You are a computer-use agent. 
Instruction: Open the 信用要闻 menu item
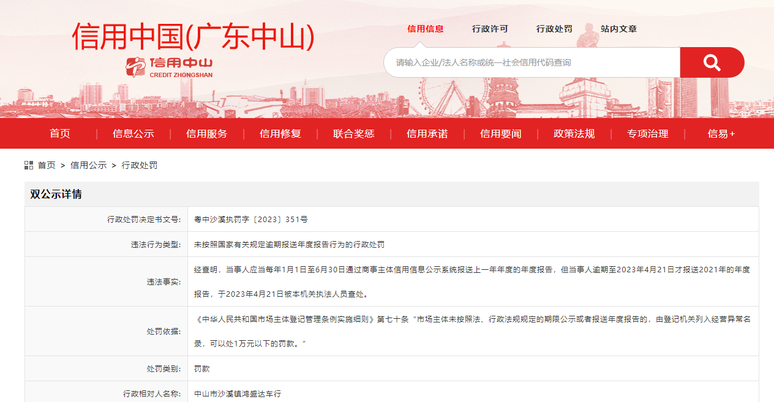click(x=501, y=133)
